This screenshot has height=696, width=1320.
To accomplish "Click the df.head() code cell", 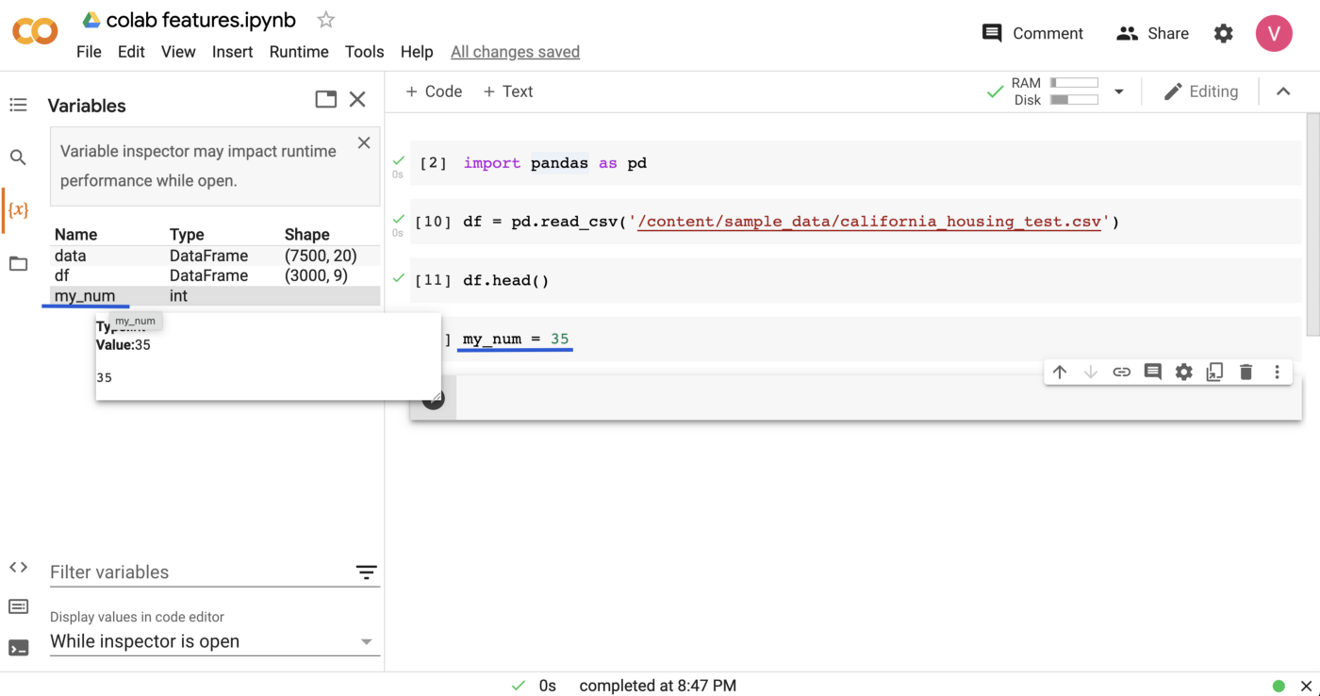I will click(856, 280).
